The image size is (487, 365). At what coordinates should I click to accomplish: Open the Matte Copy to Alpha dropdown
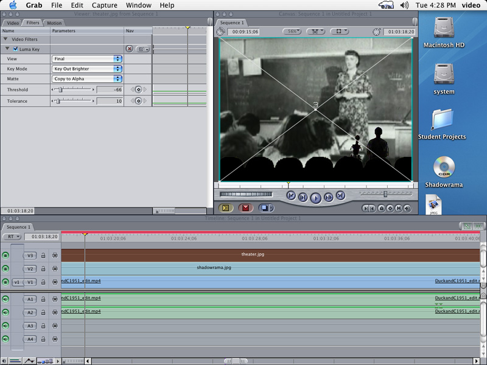click(87, 78)
